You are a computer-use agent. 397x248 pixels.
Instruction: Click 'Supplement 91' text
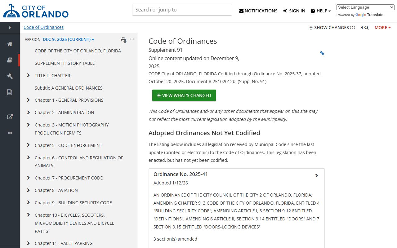tap(166, 50)
